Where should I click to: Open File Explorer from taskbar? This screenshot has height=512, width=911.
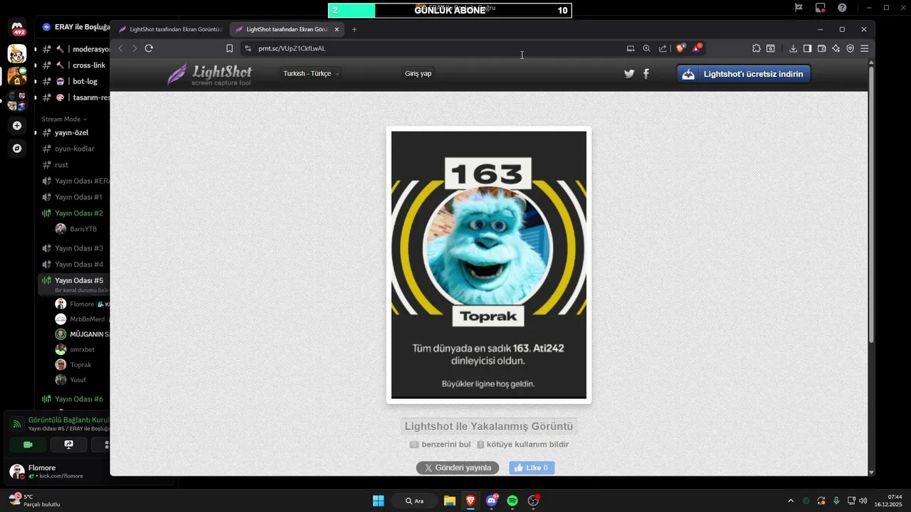click(x=450, y=501)
